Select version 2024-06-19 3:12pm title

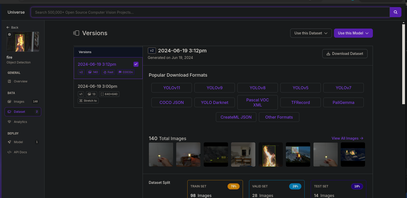point(97,64)
